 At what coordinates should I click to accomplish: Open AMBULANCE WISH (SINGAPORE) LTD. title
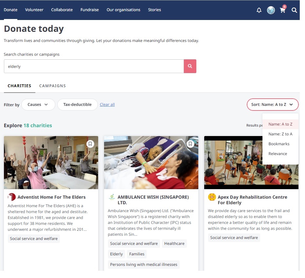(x=153, y=200)
